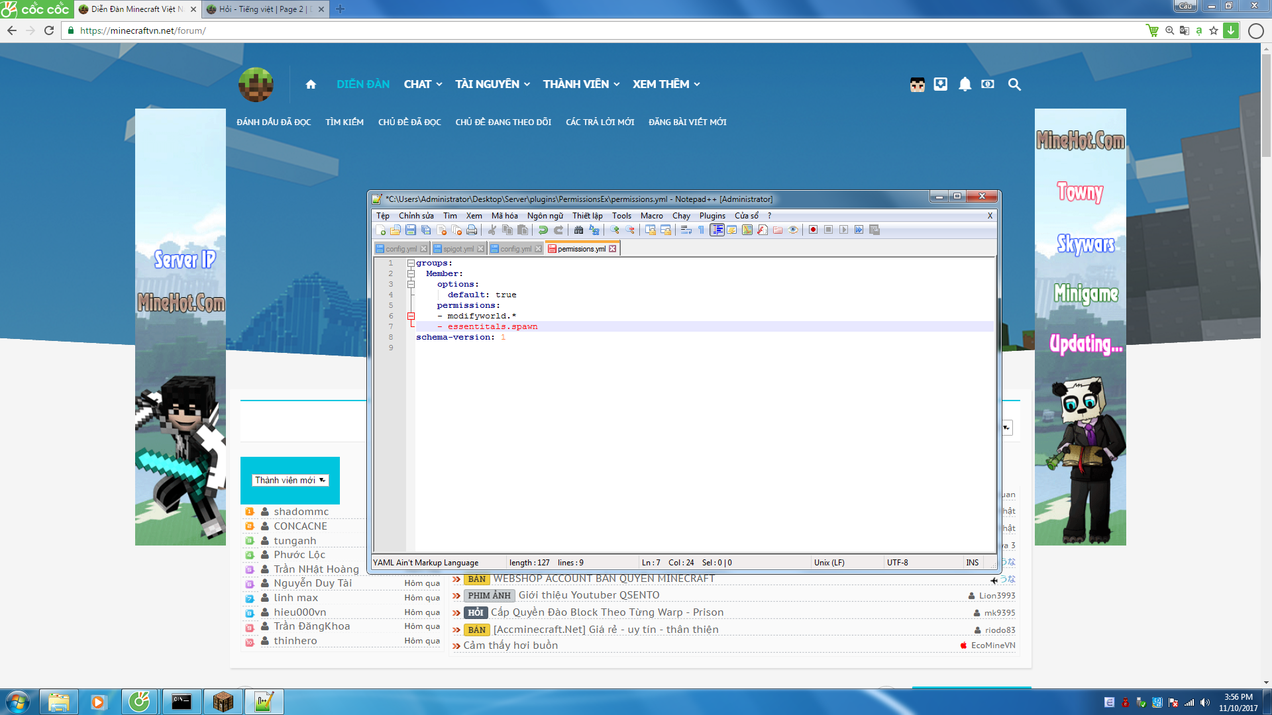Click the Undo arrow toolbar icon

point(543,230)
